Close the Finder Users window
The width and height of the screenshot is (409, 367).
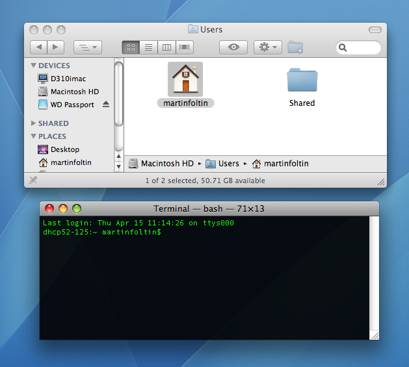coord(34,30)
